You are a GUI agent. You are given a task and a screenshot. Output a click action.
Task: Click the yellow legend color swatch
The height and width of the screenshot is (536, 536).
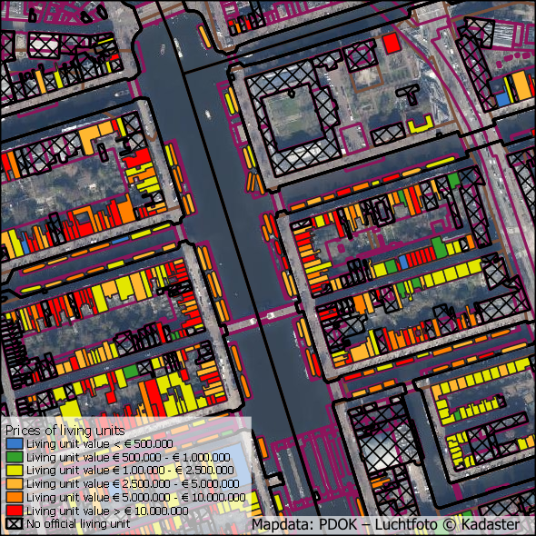[15, 471]
